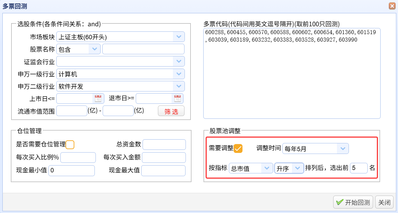The image size is (398, 213).
Task: Open 市场板块 dropdown showing 上证主板(60开头)
Action: (121, 37)
